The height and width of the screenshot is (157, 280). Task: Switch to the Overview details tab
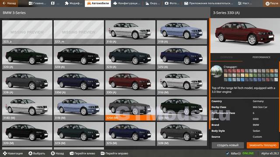[x=227, y=57]
